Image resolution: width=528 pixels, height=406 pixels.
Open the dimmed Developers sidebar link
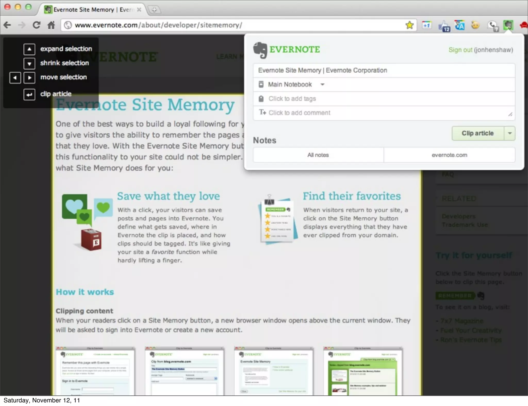tap(459, 216)
